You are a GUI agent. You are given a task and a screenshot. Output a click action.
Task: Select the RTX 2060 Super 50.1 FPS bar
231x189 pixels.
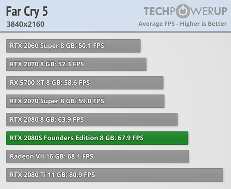[x=73, y=46]
